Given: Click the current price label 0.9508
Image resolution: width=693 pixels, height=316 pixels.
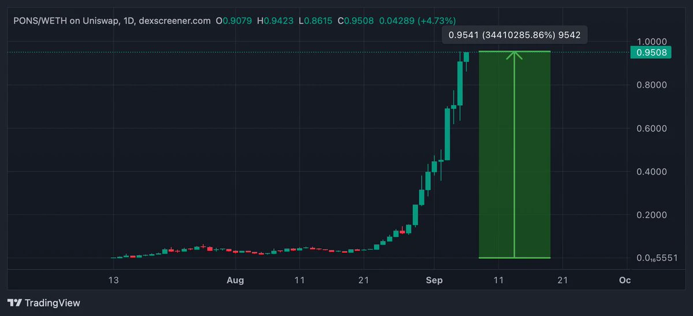Looking at the screenshot, I should coord(652,53).
